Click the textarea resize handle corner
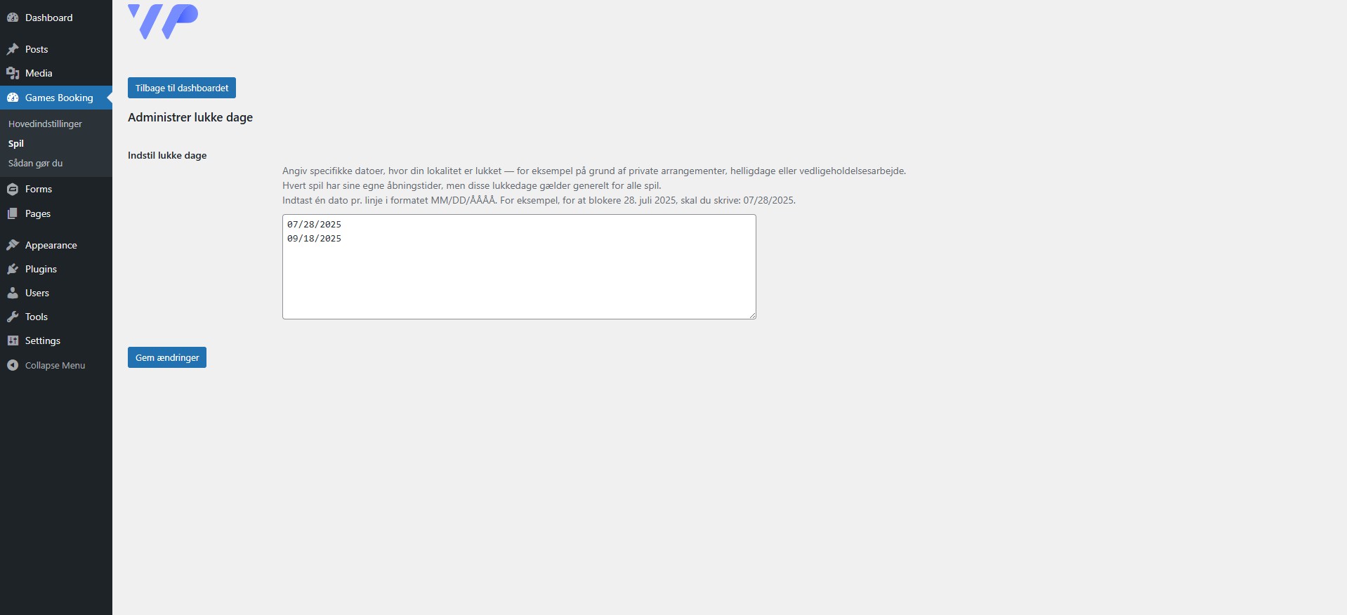 coord(752,315)
